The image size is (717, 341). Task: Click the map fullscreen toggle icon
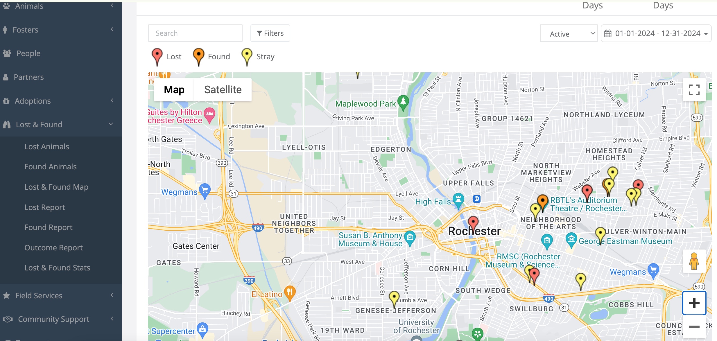pyautogui.click(x=694, y=90)
